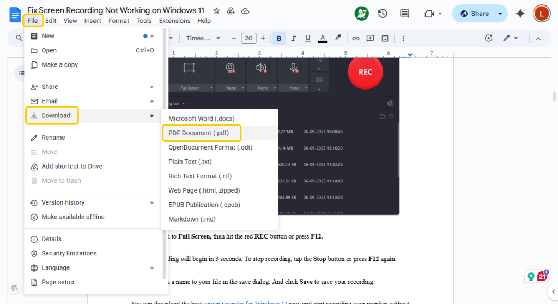The height and width of the screenshot is (304, 558).
Task: Increase font size
Action: tap(263, 38)
